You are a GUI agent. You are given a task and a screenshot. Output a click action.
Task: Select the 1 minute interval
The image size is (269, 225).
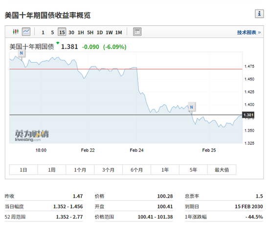click(x=43, y=32)
